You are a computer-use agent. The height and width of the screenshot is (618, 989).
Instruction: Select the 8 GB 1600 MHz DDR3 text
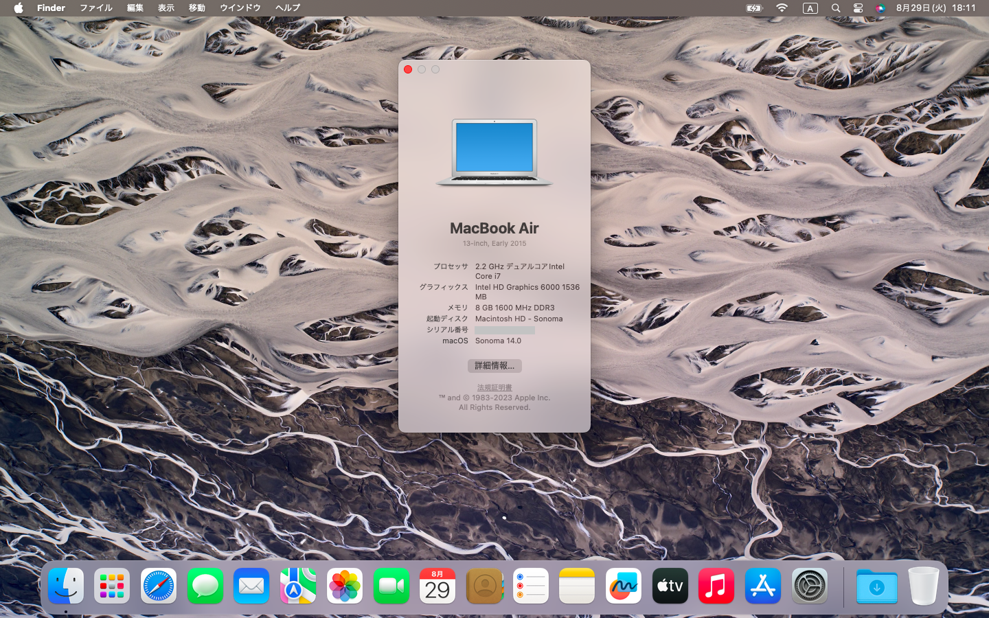[515, 308]
